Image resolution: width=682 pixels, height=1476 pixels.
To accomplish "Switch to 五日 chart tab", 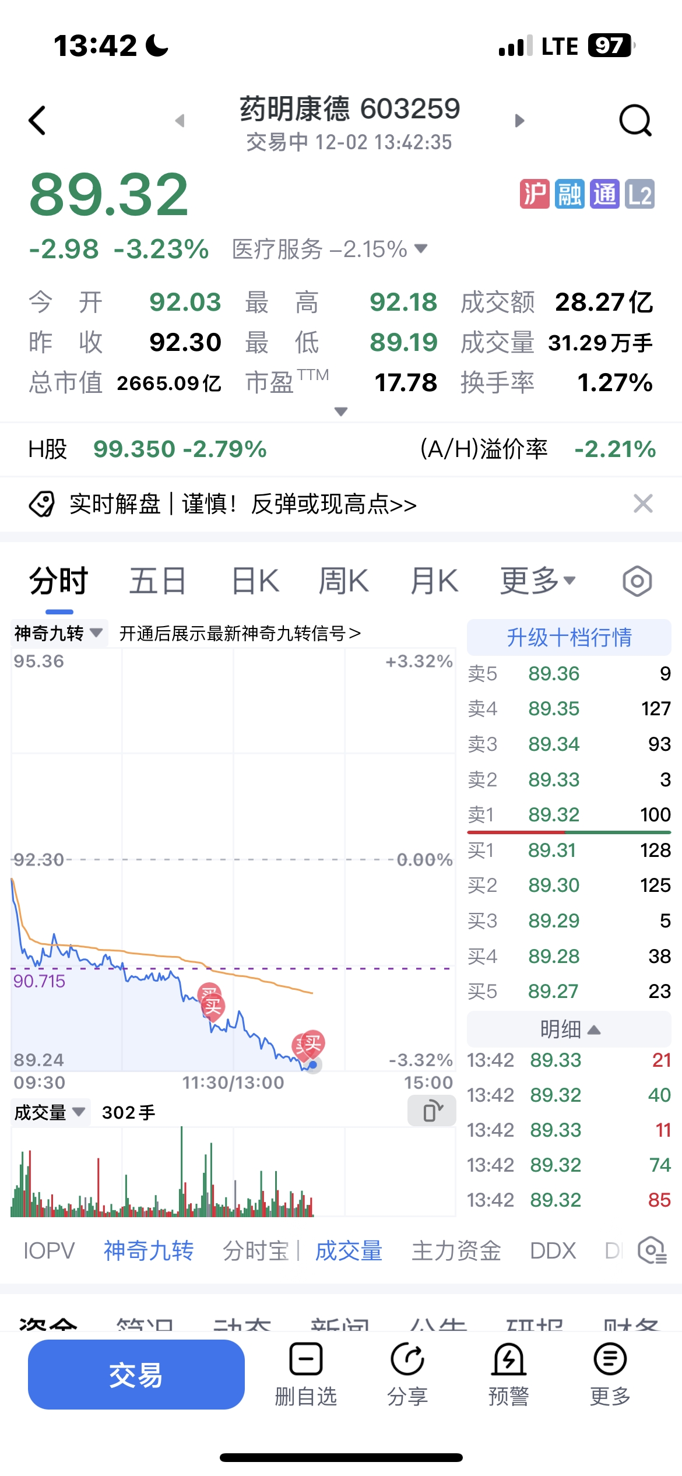I will (x=157, y=581).
